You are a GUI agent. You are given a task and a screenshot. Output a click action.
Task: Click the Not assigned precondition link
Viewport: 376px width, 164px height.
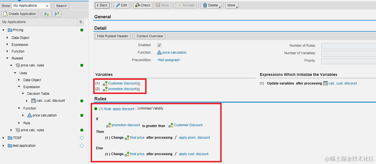point(169,60)
